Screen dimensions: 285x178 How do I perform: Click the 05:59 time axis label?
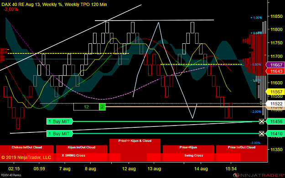[x=39, y=169]
